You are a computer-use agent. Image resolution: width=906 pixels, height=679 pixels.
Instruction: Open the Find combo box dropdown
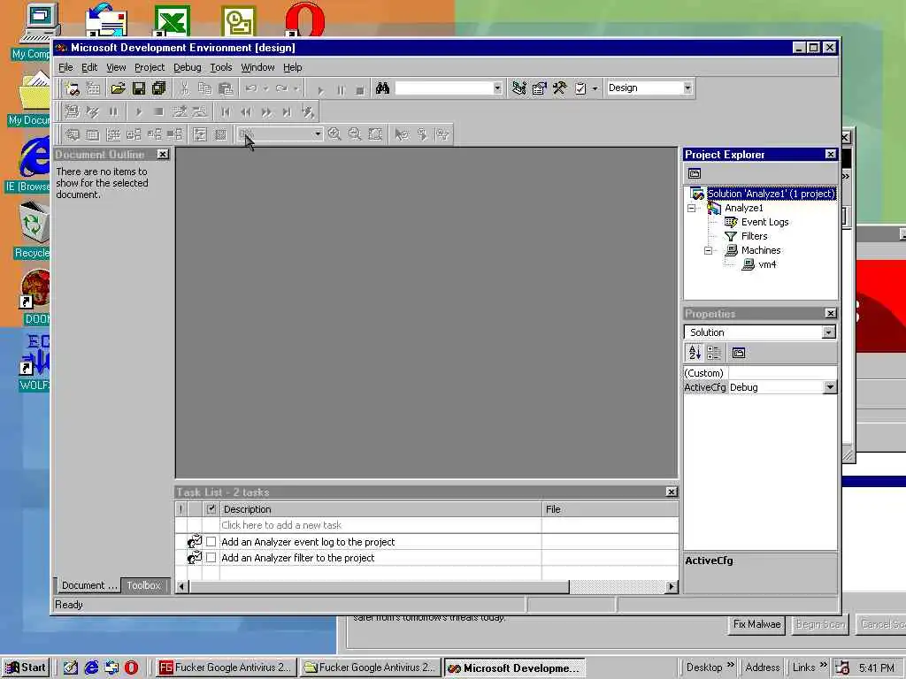coord(497,88)
